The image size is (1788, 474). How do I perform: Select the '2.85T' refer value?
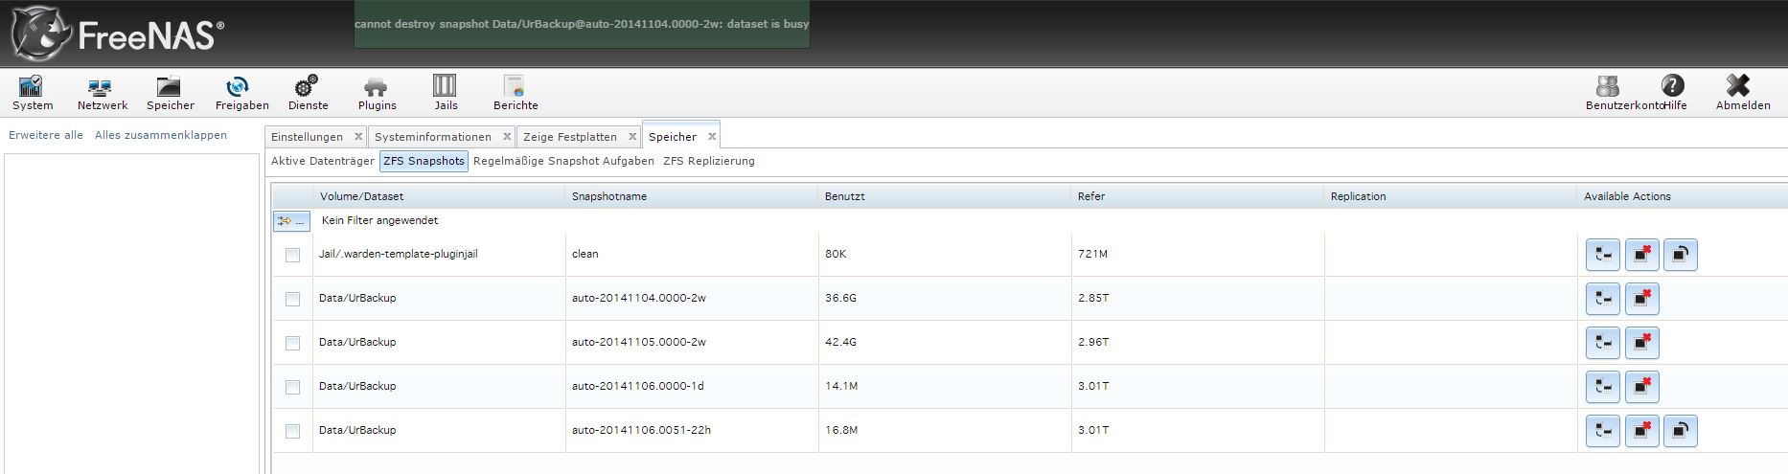click(x=1093, y=298)
